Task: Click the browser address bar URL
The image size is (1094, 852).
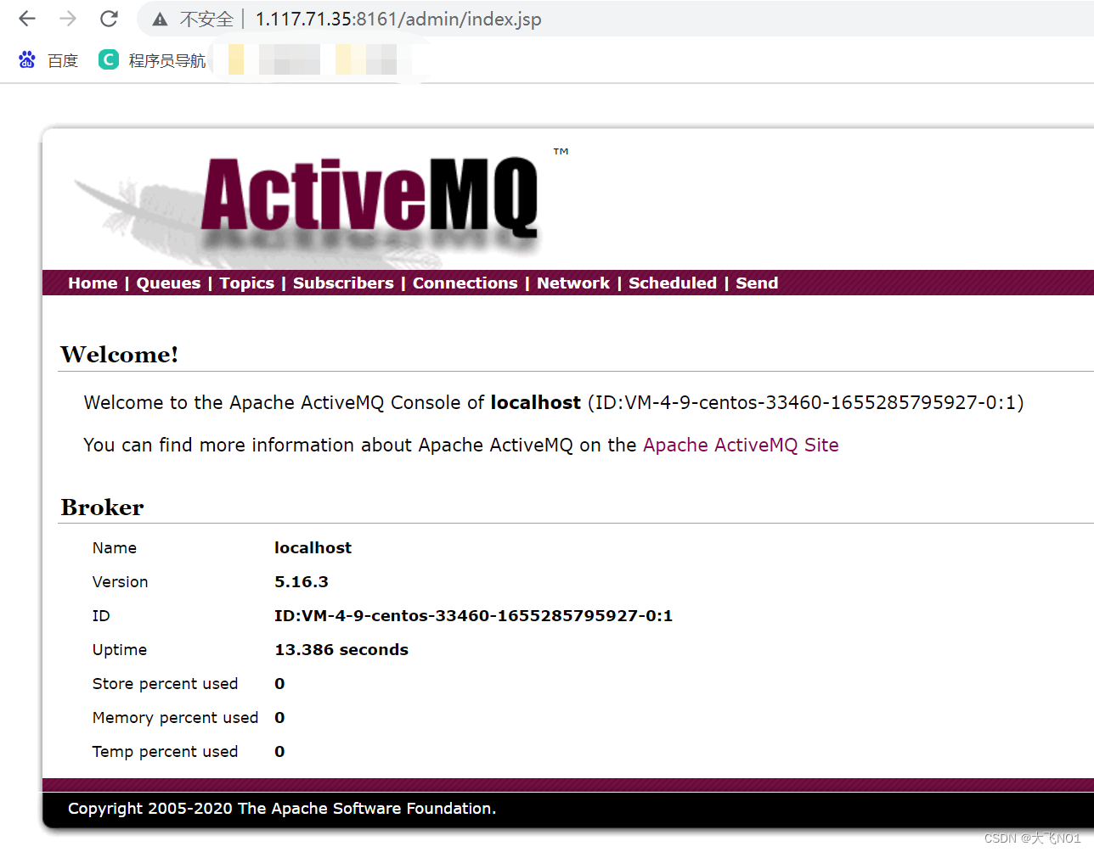Action: tap(398, 19)
